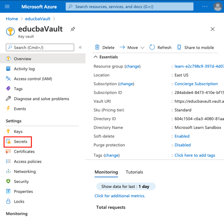
Task: Open Diagnose and solve problems
Action: (x=42, y=99)
